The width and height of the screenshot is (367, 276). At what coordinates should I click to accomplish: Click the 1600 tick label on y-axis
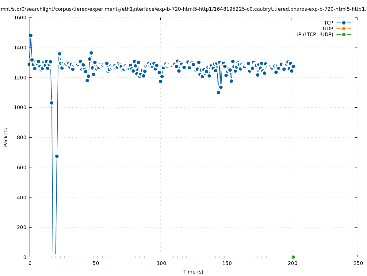pos(20,17)
